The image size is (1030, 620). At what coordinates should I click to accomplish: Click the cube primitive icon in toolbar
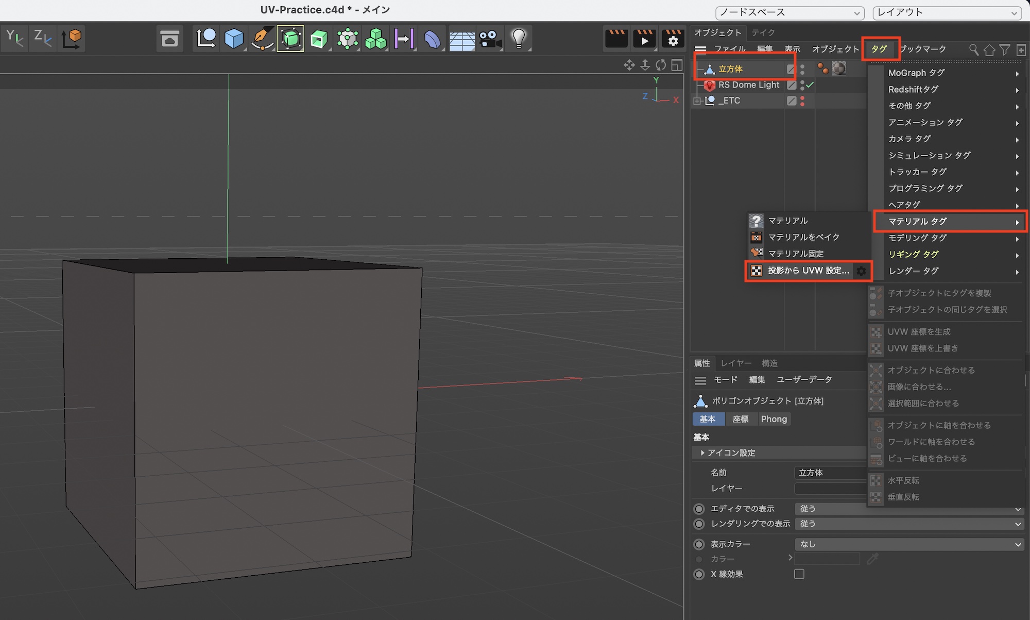click(x=234, y=39)
